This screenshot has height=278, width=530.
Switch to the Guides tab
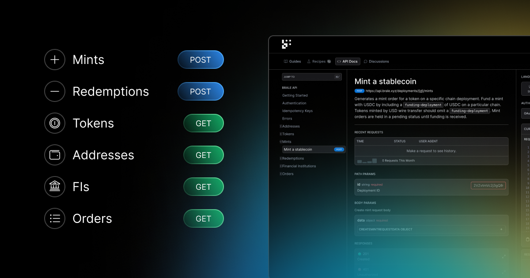point(292,61)
